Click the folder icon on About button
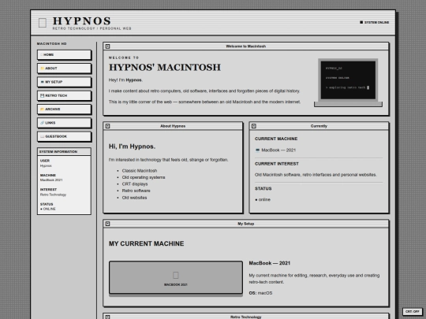Image resolution: width=426 pixels, height=319 pixels. [x=42, y=69]
